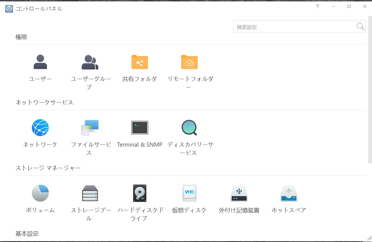The height and width of the screenshot is (242, 372).
Task: Open the ネットワーク network globe icon
Action: (x=40, y=128)
